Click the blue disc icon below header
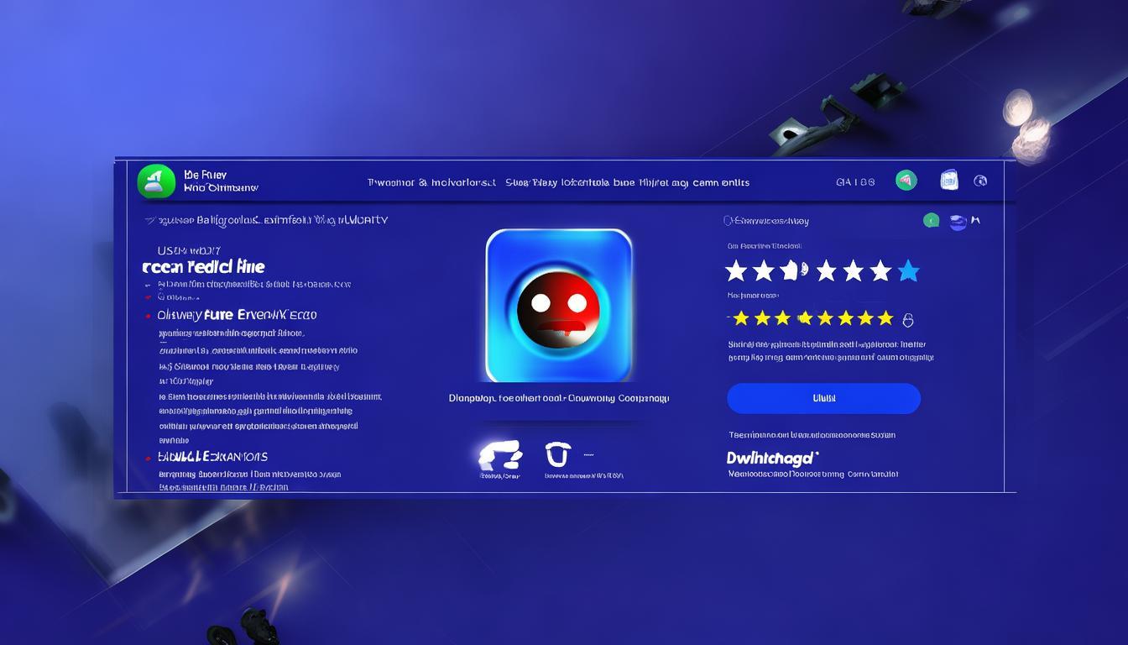 958,222
